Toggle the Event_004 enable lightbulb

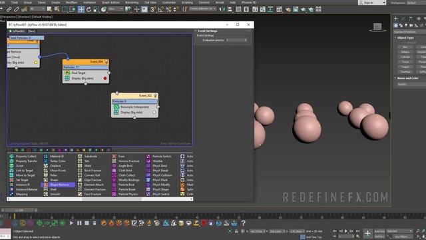[106, 62]
